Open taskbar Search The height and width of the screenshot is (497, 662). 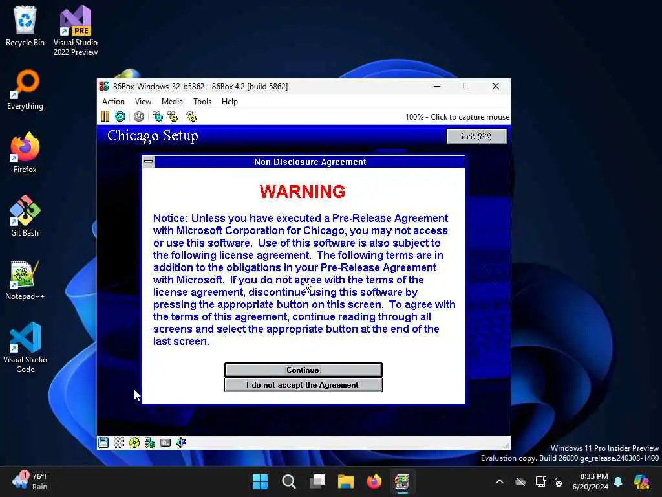pos(289,481)
